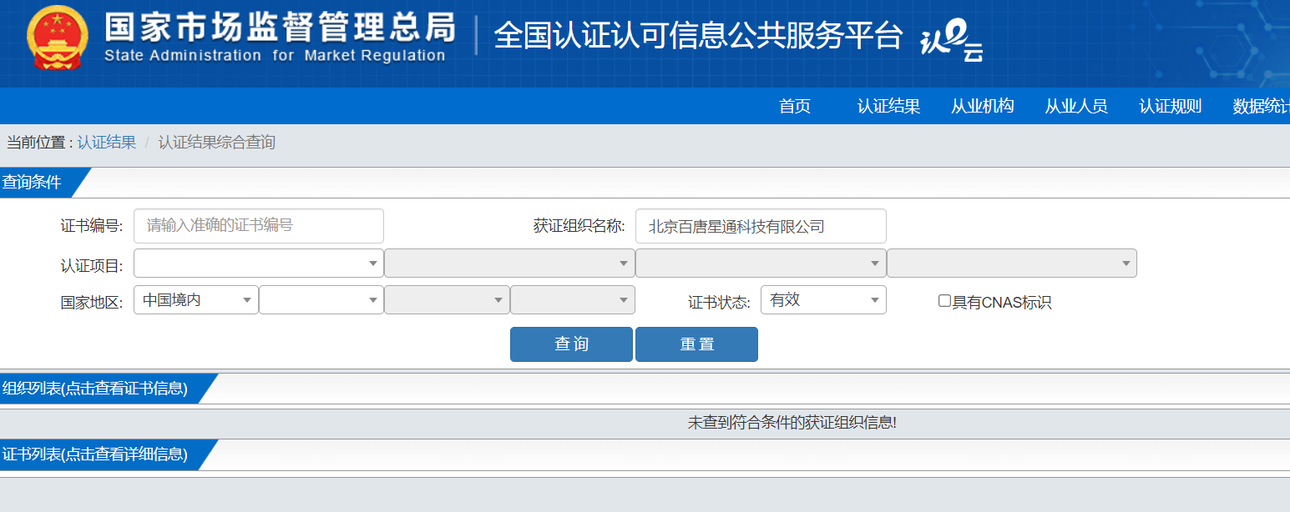This screenshot has height=512, width=1290.
Task: Click the 全国认证认可信息公共服务平台 title
Action: click(x=698, y=35)
